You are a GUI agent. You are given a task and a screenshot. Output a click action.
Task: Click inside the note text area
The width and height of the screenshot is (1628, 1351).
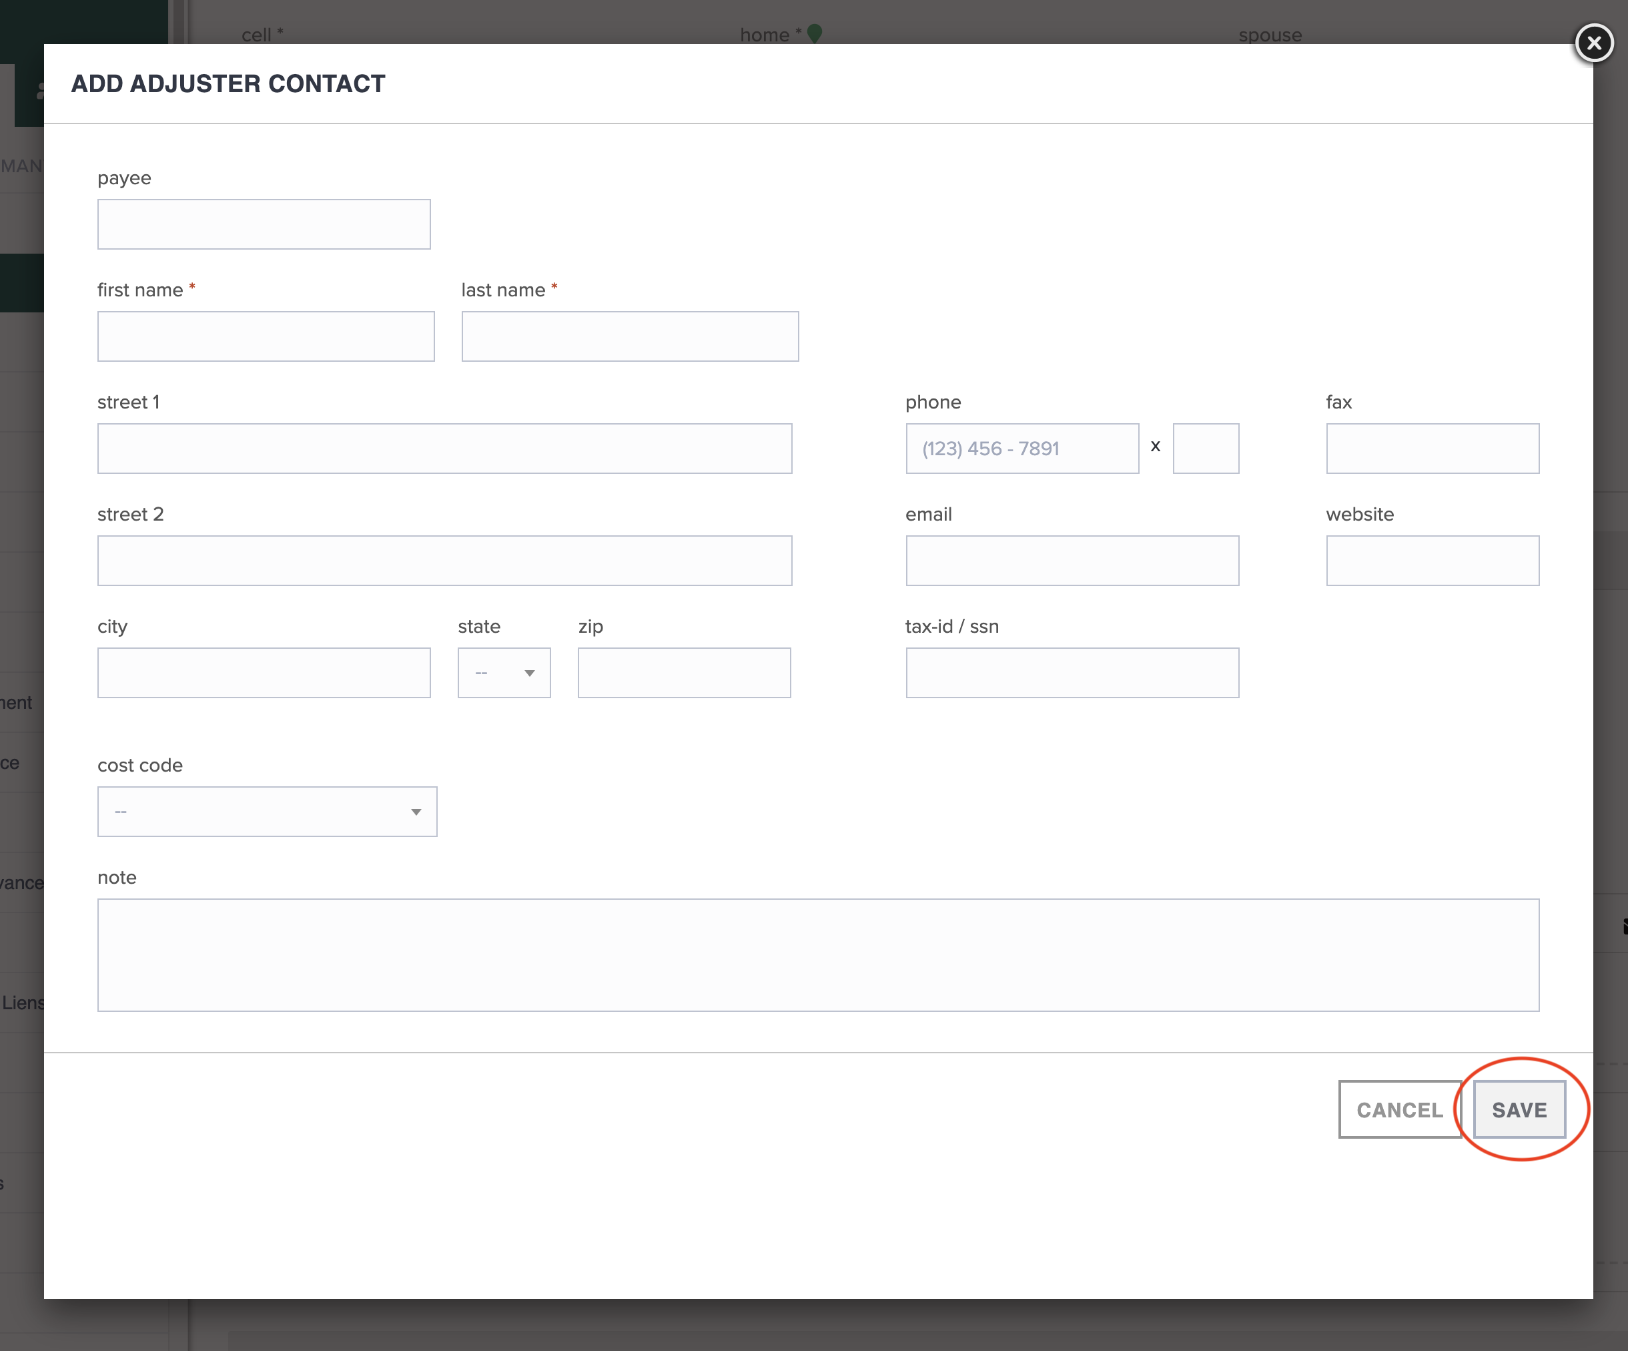pos(817,955)
